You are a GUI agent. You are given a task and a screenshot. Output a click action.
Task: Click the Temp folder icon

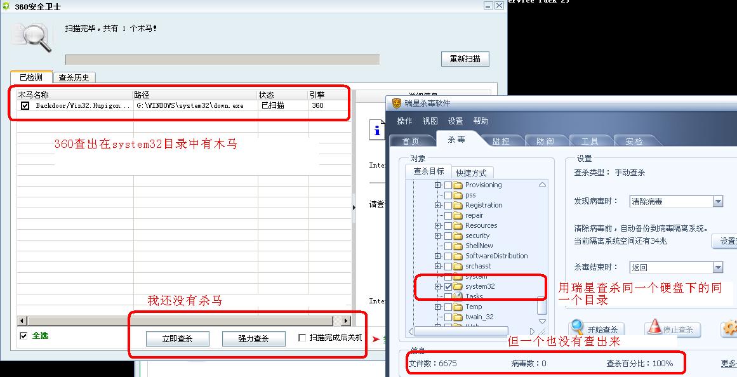[x=458, y=307]
